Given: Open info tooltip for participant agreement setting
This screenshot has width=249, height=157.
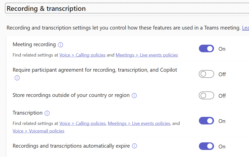Looking at the screenshot, I should [17, 78].
